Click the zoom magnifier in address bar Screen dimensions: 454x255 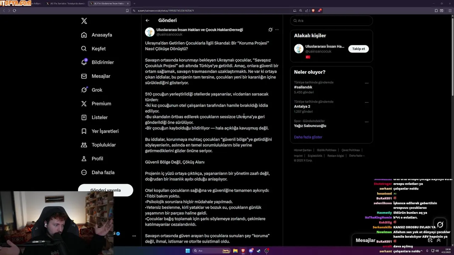[301, 11]
